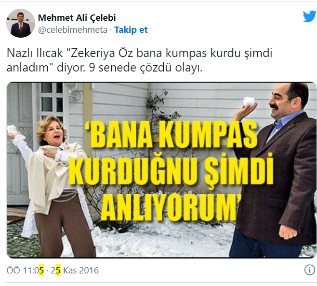Click the grey door in the photo

[x=19, y=142]
